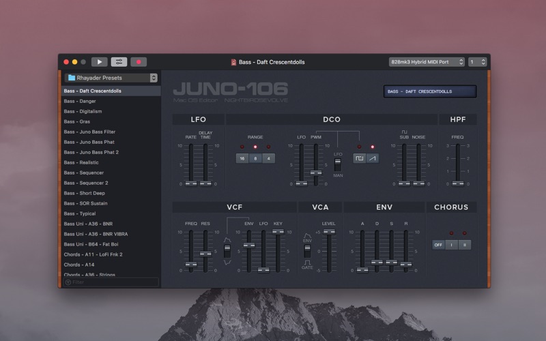Select the Bass - Danger preset

pyautogui.click(x=80, y=101)
